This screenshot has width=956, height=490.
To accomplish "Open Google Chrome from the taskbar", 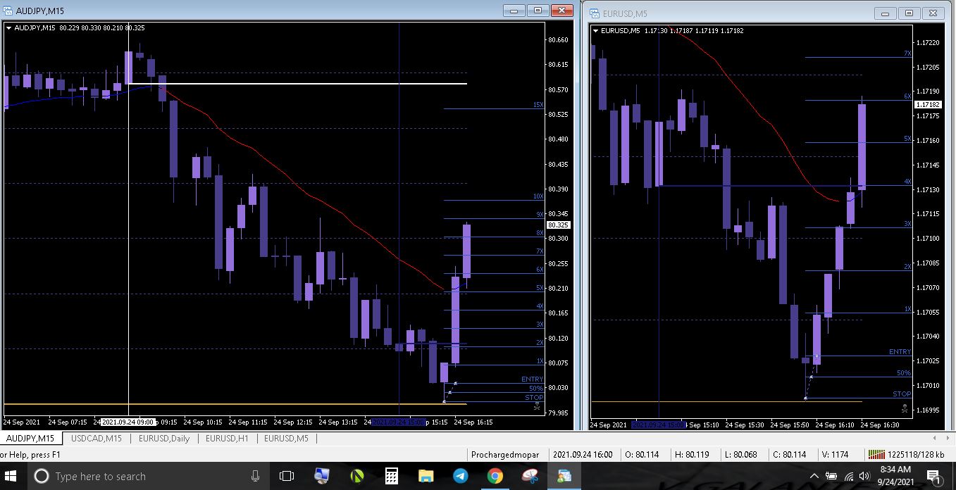I will click(495, 477).
